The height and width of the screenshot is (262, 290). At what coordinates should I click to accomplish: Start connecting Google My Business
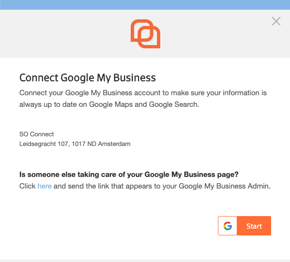tap(244, 226)
